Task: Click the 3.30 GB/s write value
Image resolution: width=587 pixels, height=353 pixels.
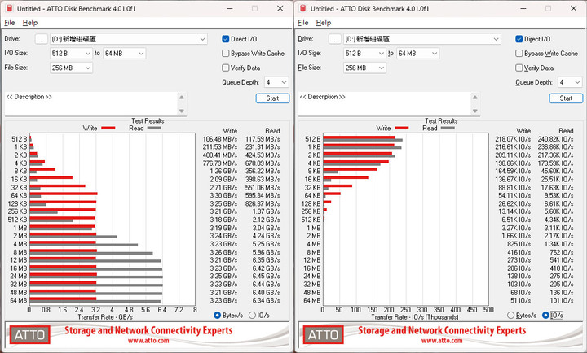Action: pos(223,195)
